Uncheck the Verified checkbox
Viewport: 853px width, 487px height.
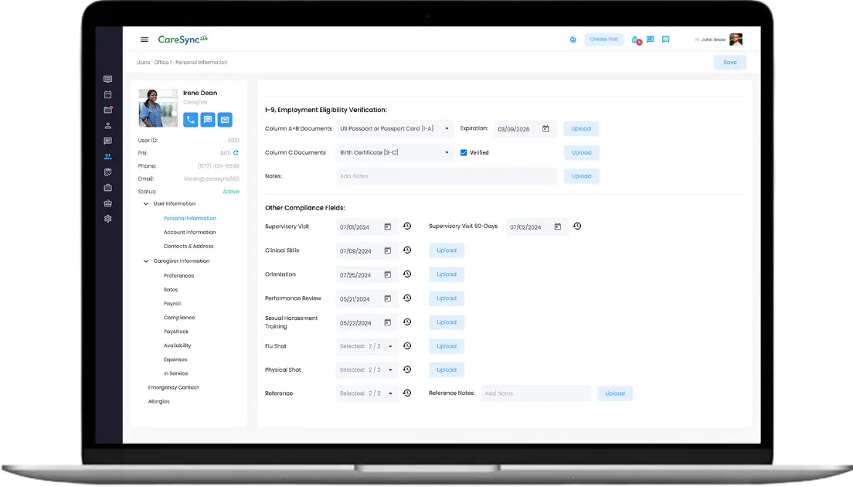(x=464, y=152)
